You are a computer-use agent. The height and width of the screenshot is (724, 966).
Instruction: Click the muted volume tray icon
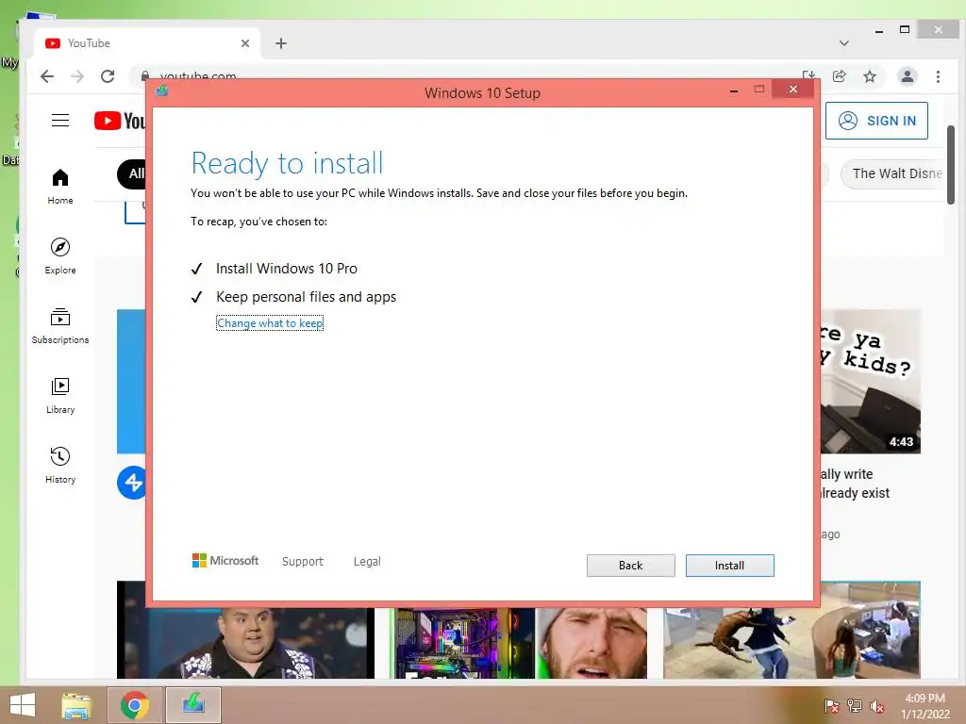pos(877,706)
